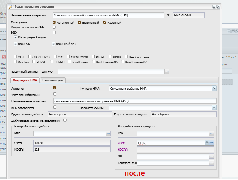238x180 pixels.
Task: Collapse the Интеграция Своды section
Action: click(15, 37)
